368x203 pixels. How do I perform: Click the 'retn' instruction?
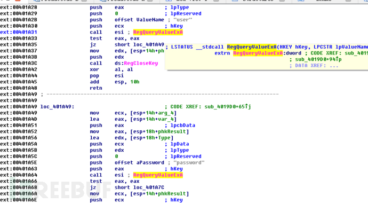coord(96,88)
